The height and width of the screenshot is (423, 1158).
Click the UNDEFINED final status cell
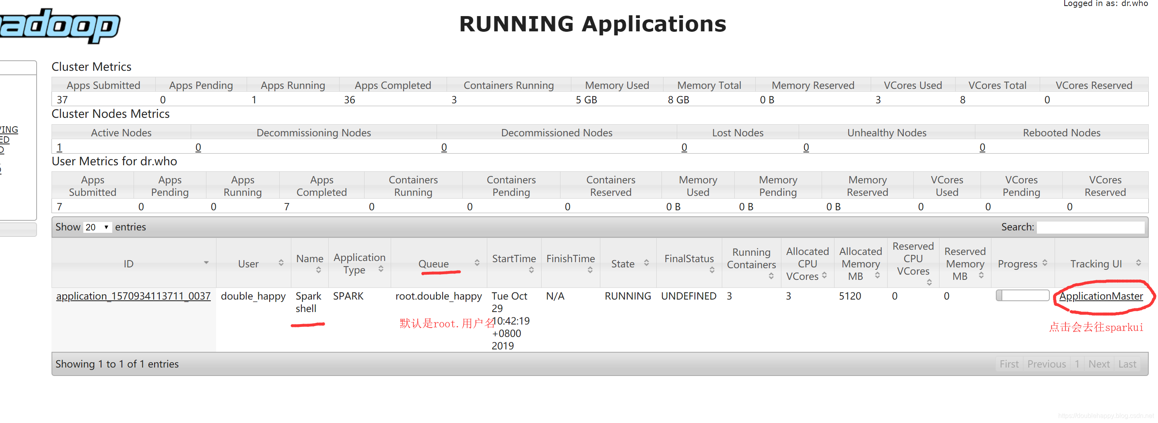[689, 296]
